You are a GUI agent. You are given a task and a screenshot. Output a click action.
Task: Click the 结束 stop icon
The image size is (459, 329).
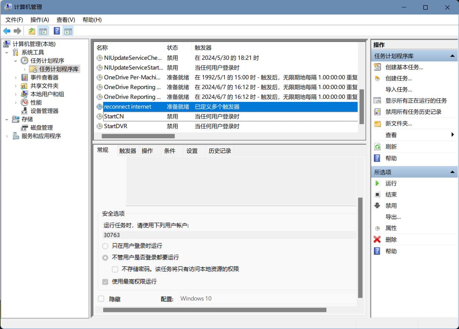tap(377, 194)
